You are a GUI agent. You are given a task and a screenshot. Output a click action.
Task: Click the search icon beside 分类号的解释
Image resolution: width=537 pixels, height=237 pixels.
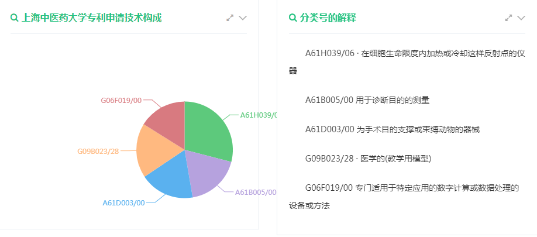(293, 18)
